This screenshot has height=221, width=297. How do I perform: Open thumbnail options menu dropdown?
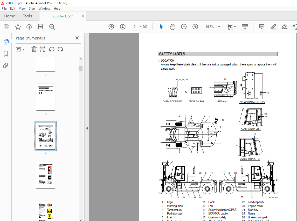20,49
